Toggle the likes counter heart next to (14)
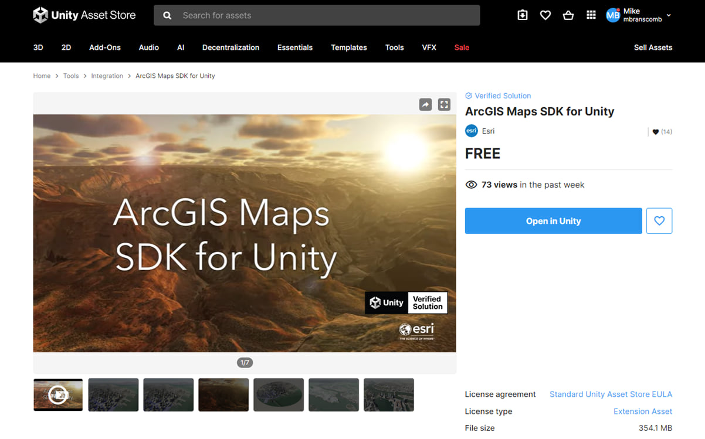The height and width of the screenshot is (439, 705). click(655, 131)
